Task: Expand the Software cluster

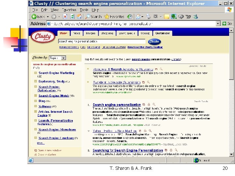Action: coord(36,106)
